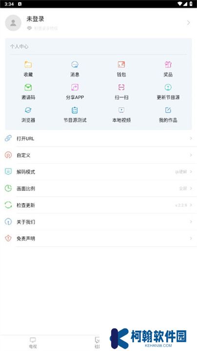Click the chevron next to 未登录

189,23
